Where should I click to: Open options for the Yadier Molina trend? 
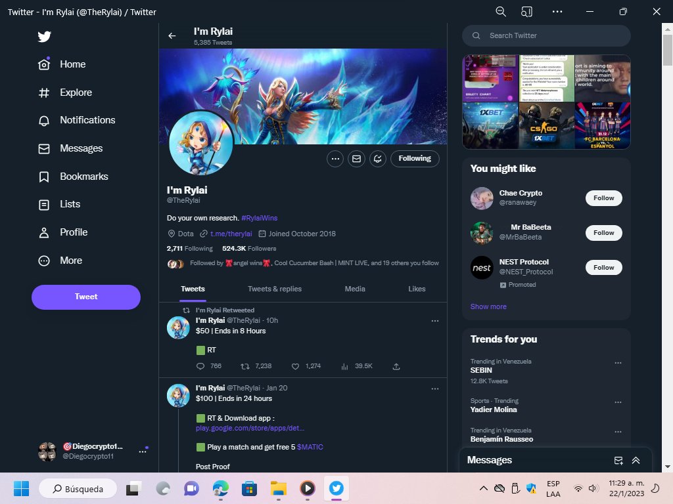tap(618, 402)
